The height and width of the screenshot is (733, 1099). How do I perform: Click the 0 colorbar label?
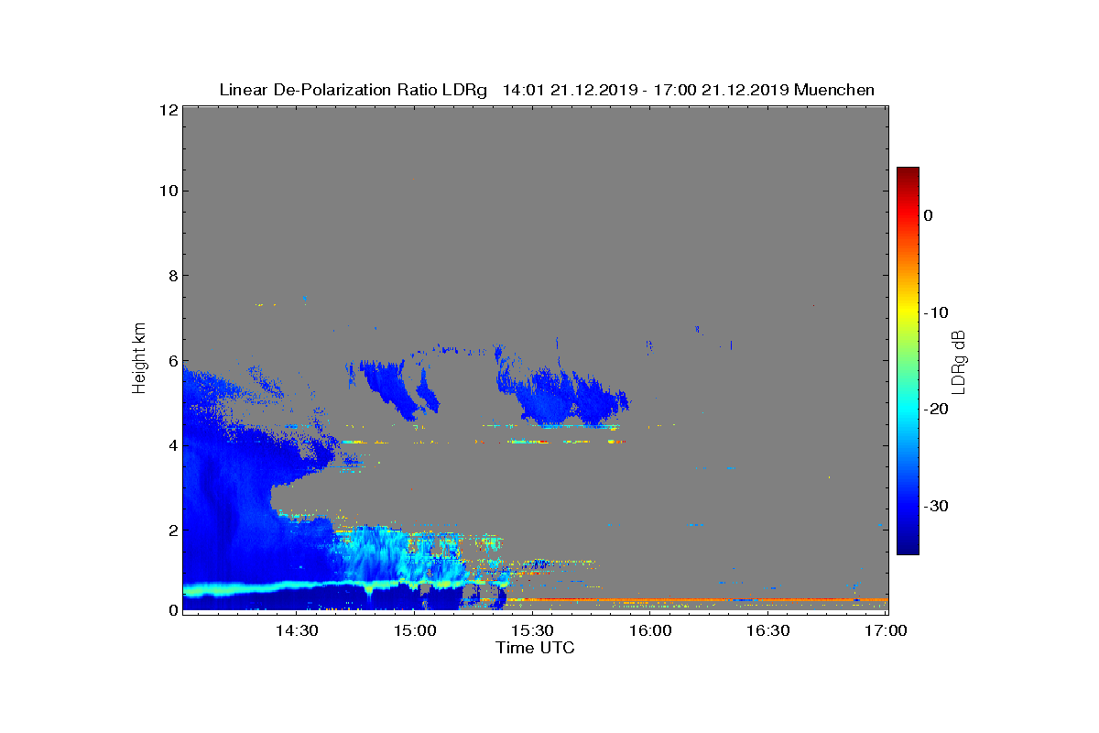928,215
